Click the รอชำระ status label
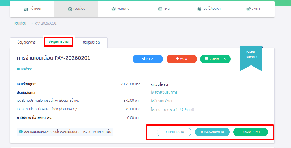Viewport: 291px width, 148px height. coord(26,69)
